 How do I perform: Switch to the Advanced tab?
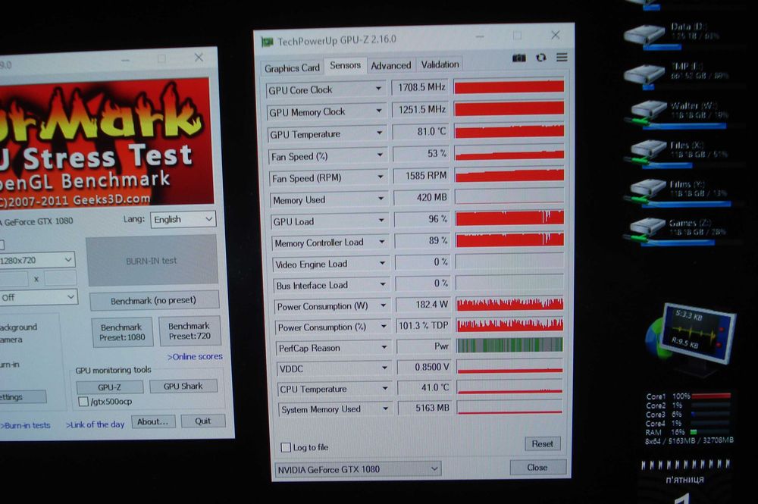[x=390, y=65]
